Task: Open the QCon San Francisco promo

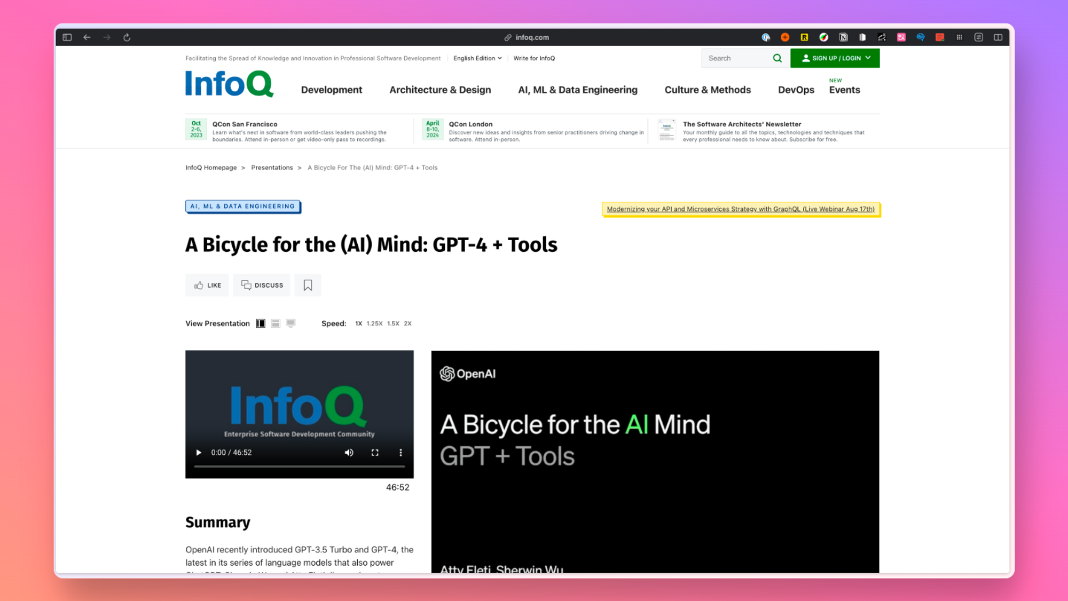Action: [x=245, y=124]
